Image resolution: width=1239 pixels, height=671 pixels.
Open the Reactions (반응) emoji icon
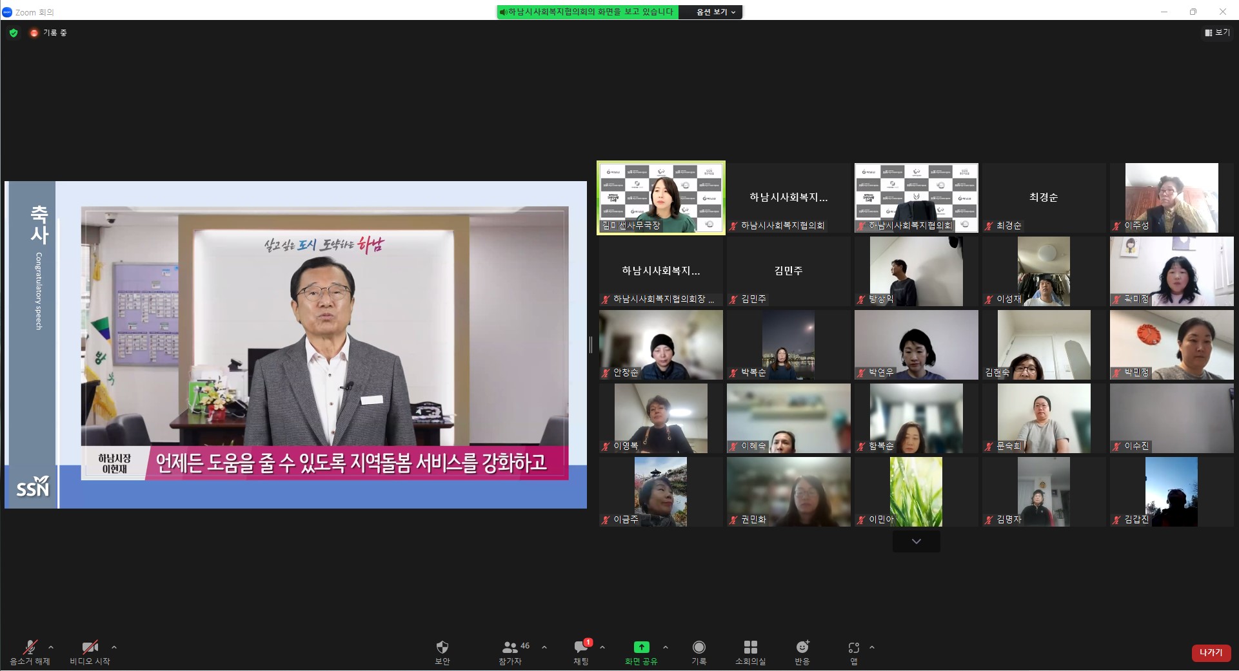tap(802, 647)
